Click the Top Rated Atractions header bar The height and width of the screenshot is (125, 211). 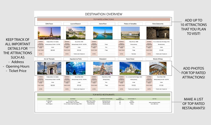point(103,19)
